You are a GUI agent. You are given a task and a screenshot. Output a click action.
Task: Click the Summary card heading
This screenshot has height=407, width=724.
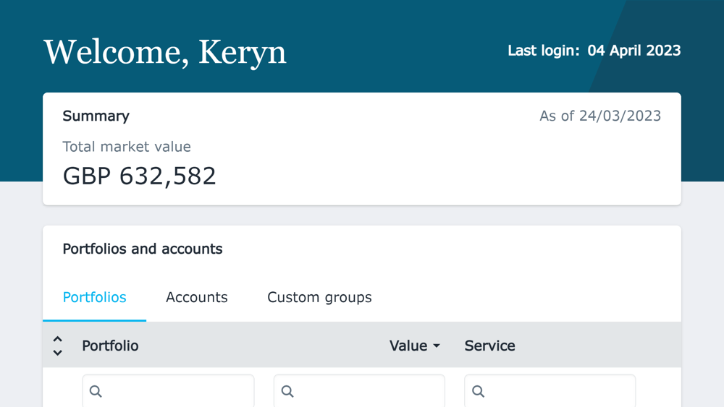pyautogui.click(x=96, y=116)
